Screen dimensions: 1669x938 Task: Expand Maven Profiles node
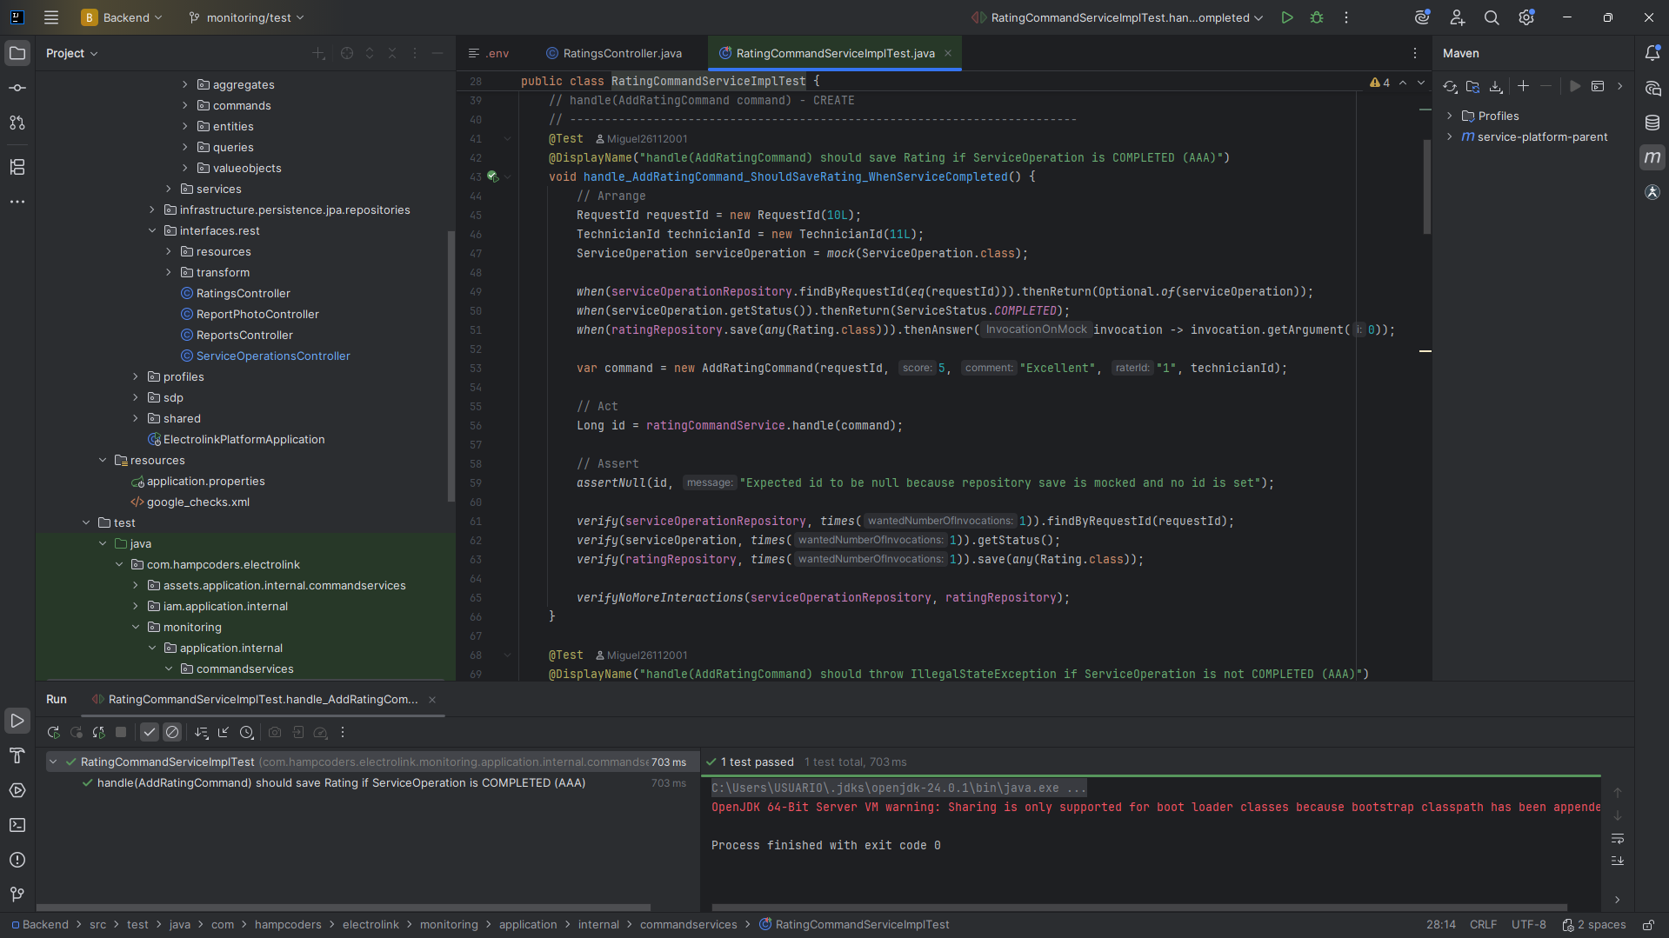click(1449, 116)
